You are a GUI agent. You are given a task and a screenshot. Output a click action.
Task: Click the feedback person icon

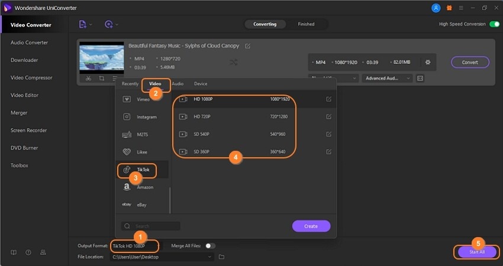[x=43, y=252]
